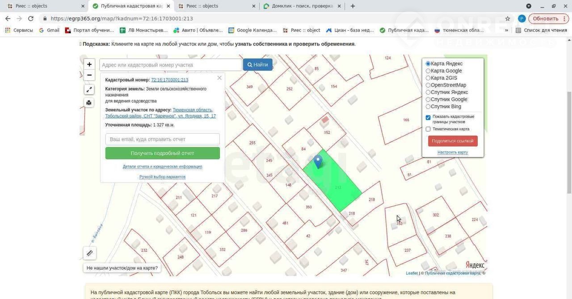Screen dimensions: 572x299
Task: Reload the page with browser refresh icon
Action: click(x=31, y=19)
